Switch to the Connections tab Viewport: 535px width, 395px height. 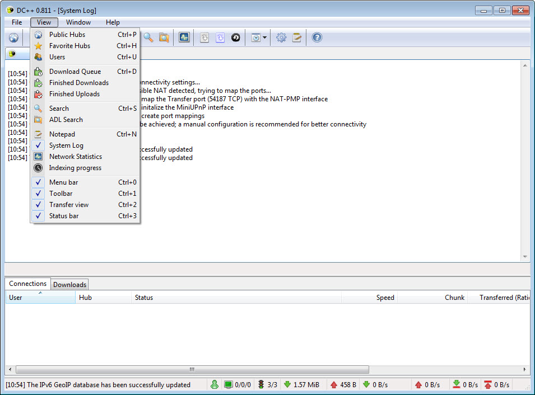click(27, 284)
